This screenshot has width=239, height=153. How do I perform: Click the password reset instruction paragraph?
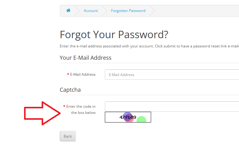point(149,46)
